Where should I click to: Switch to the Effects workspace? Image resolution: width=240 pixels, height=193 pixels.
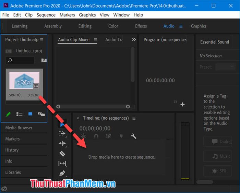(x=141, y=26)
